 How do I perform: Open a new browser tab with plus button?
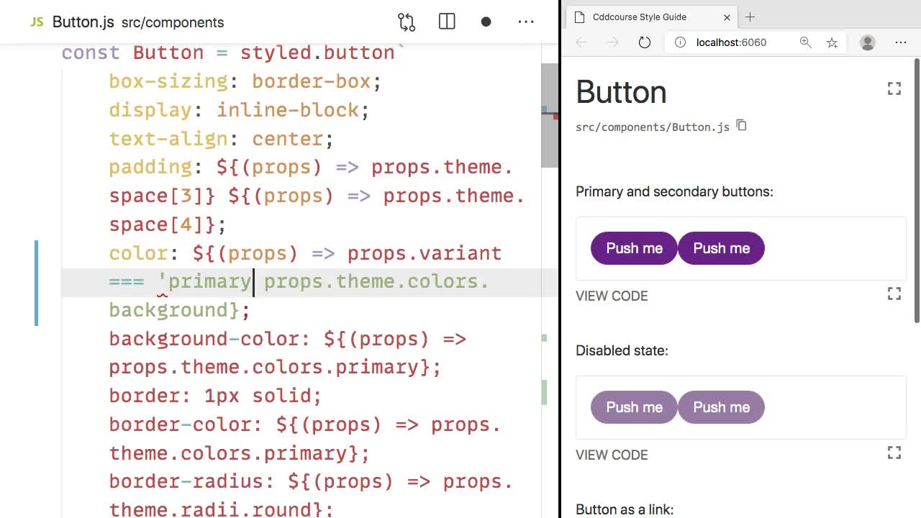pos(750,17)
